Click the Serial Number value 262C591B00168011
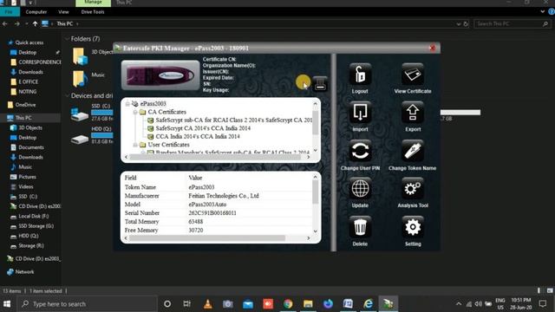 (212, 213)
